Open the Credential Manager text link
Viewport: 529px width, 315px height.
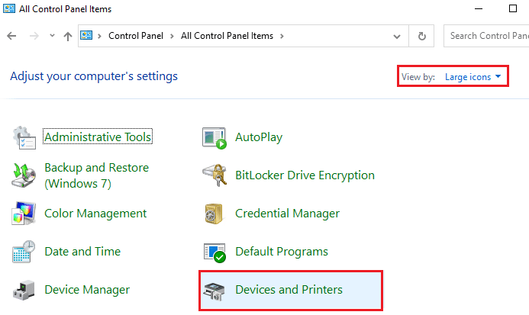287,214
